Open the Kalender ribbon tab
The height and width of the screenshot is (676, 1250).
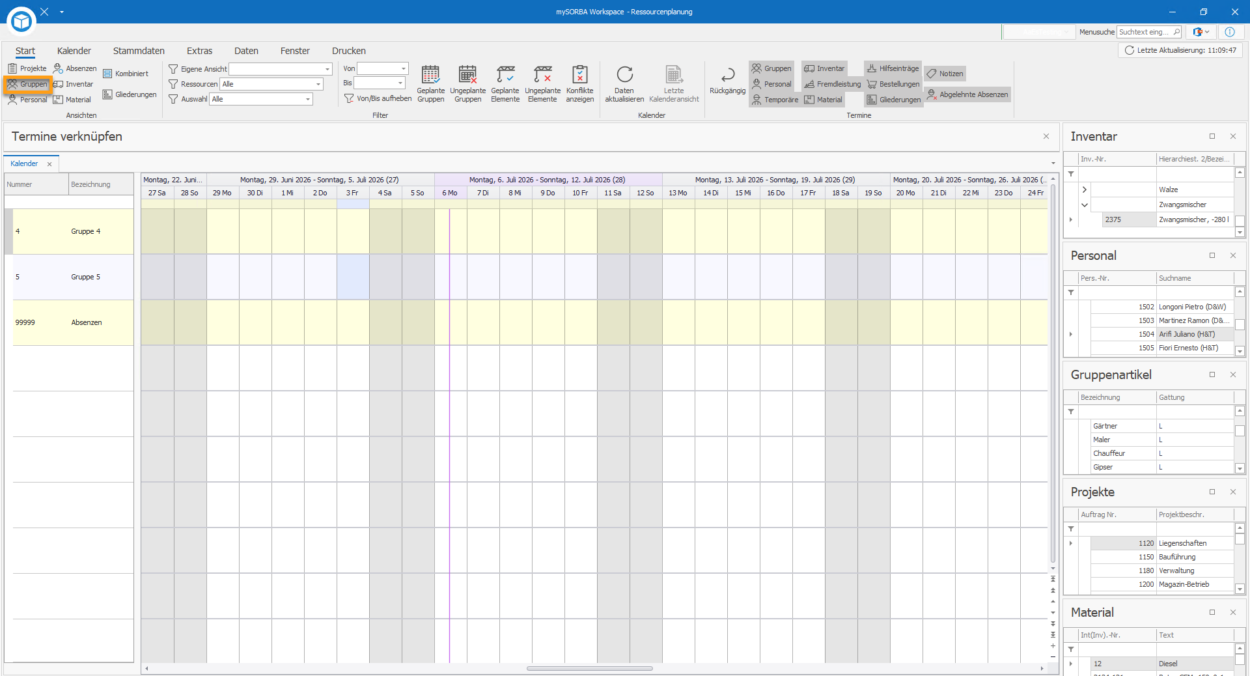pyautogui.click(x=74, y=51)
